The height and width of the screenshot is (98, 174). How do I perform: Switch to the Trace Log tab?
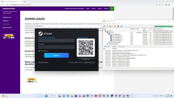tap(114, 47)
